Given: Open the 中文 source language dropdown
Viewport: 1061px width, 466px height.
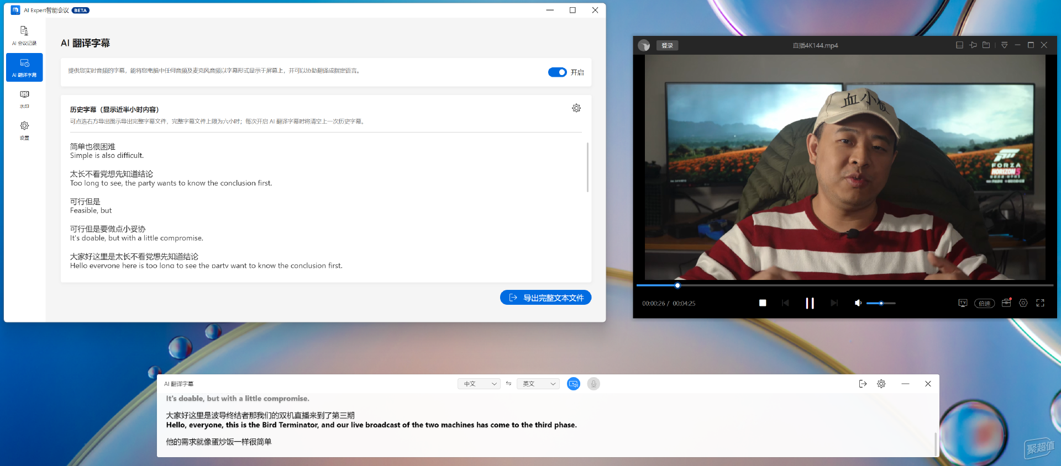Looking at the screenshot, I should [479, 384].
